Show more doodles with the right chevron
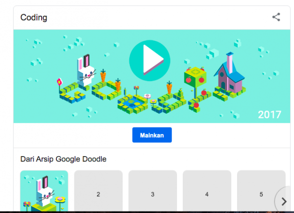The image size is (294, 213). (x=284, y=201)
